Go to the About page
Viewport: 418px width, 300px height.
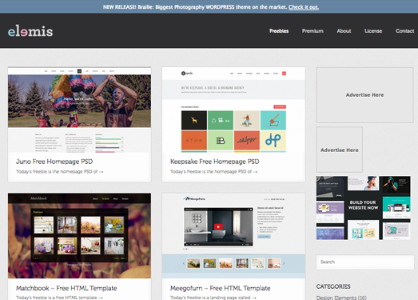click(x=344, y=31)
